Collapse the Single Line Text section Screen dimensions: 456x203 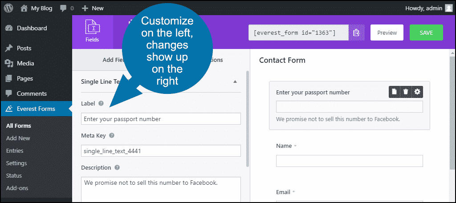[235, 82]
